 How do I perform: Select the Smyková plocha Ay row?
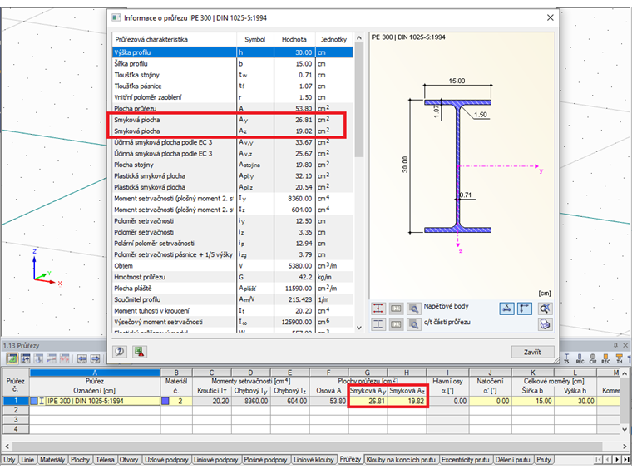pyautogui.click(x=233, y=120)
